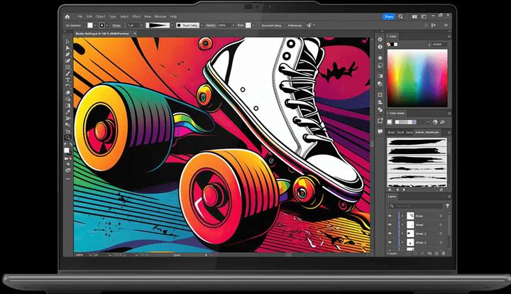Remove brush stroke icon in the Brushes panel
Screen dimensions: 511x294
click(441, 190)
